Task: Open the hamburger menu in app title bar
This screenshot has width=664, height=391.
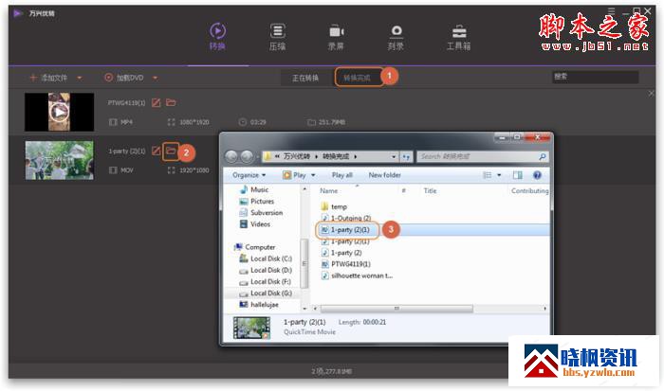Action: 611,11
